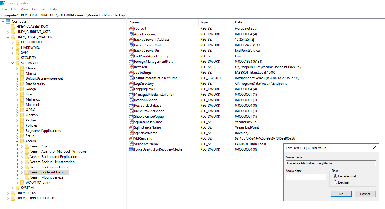The width and height of the screenshot is (385, 209).
Task: Click the ShowLicensePopup DWORD icon
Action: (x=131, y=116)
